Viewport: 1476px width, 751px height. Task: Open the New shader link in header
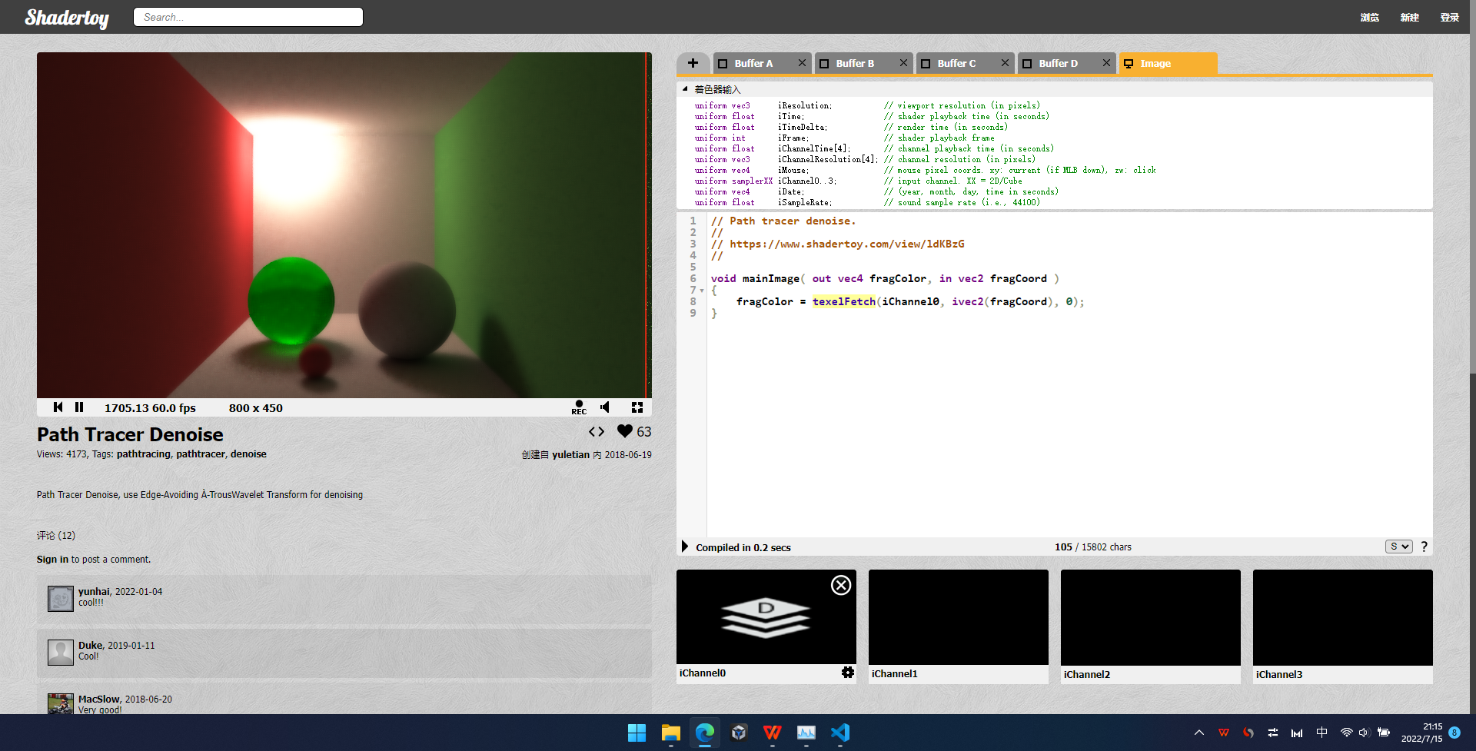(x=1409, y=17)
